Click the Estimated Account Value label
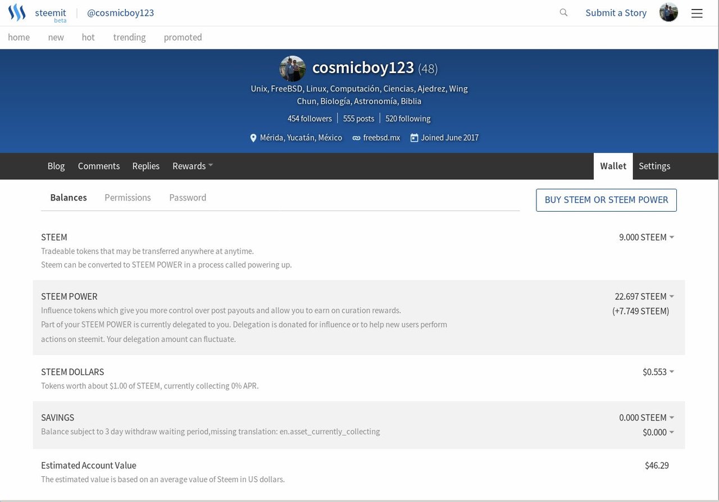The height and width of the screenshot is (502, 719). point(89,465)
